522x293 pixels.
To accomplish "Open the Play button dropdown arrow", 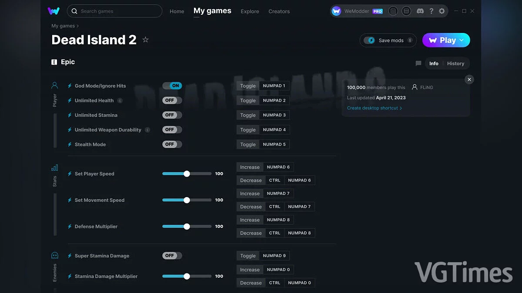I will [x=462, y=40].
